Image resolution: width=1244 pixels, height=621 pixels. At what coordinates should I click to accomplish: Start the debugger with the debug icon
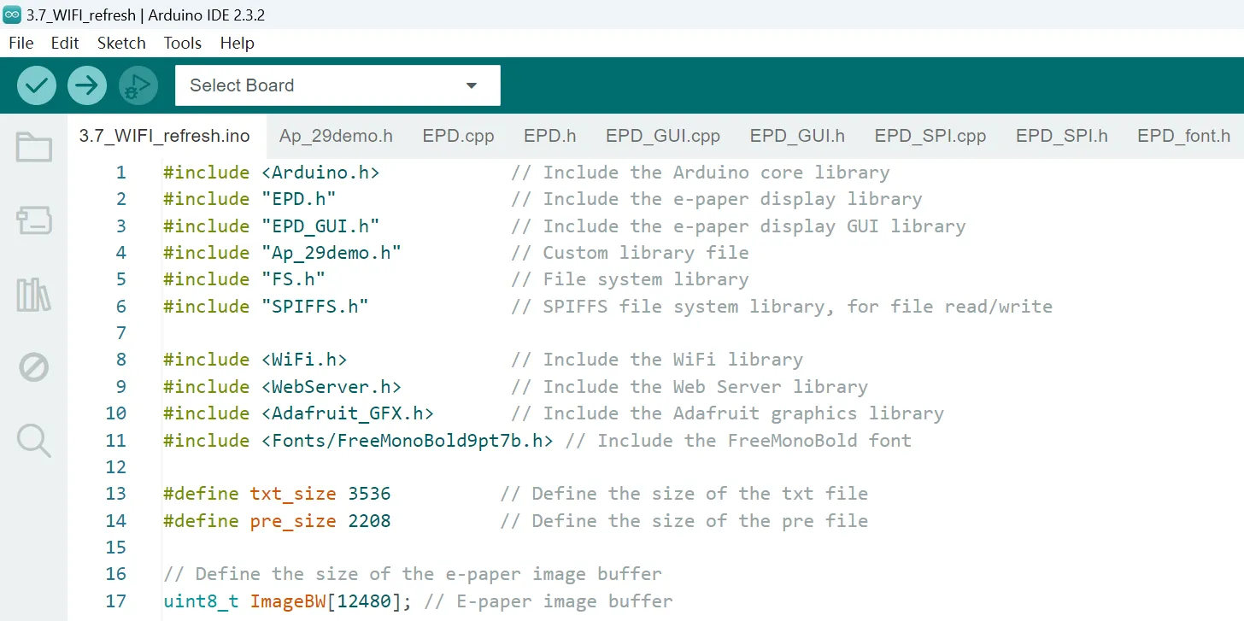[138, 85]
